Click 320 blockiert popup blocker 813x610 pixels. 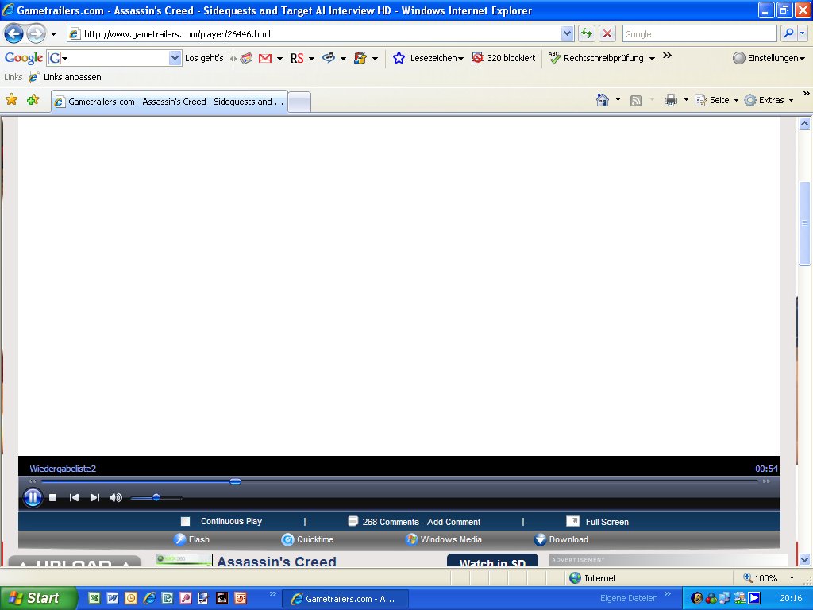coord(503,58)
